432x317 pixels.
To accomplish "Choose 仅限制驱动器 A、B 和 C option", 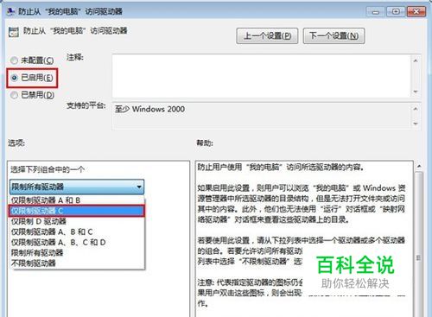I will point(77,231).
